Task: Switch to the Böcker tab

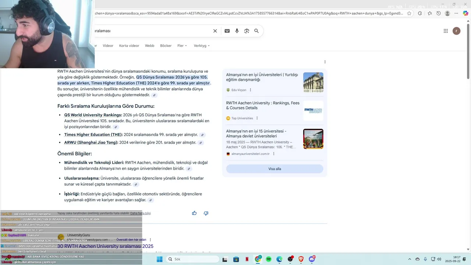Action: (166, 46)
